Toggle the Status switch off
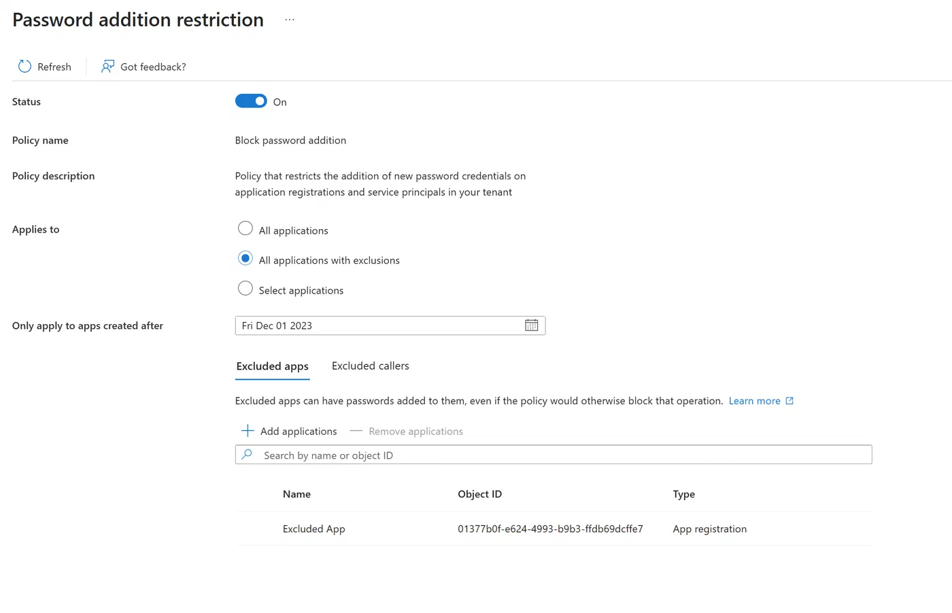The width and height of the screenshot is (952, 613). point(251,101)
